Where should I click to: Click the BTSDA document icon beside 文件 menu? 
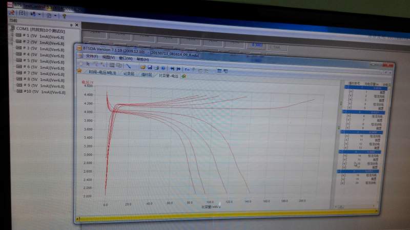81,56
